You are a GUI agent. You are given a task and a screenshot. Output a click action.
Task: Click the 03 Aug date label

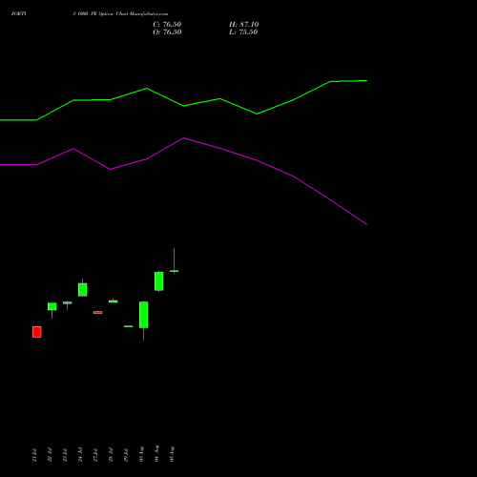point(141,454)
